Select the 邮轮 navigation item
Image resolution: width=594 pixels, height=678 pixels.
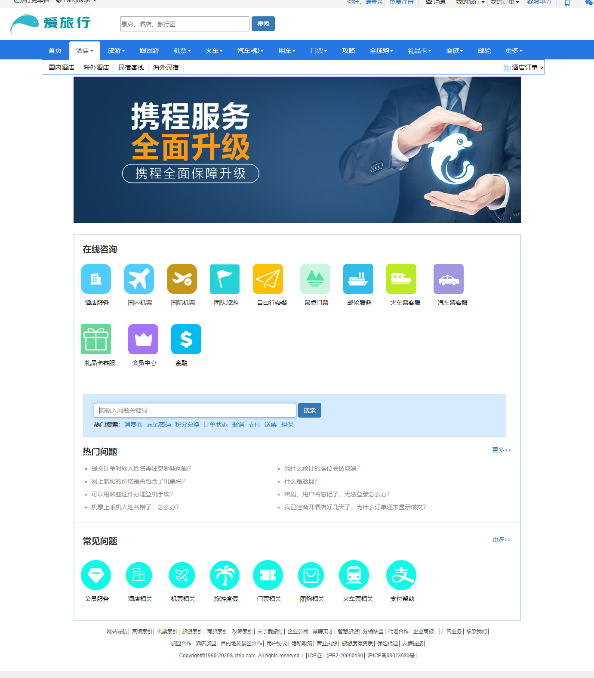484,50
